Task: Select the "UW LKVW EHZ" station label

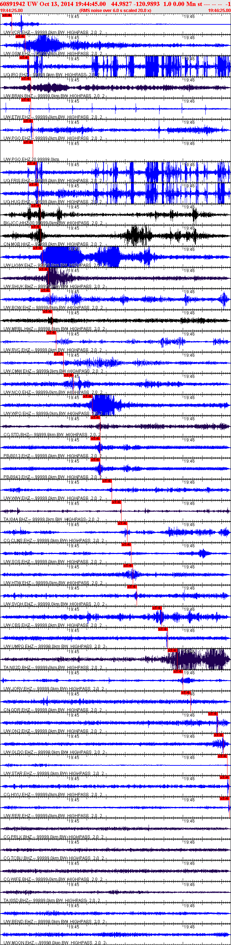Action: (18, 266)
